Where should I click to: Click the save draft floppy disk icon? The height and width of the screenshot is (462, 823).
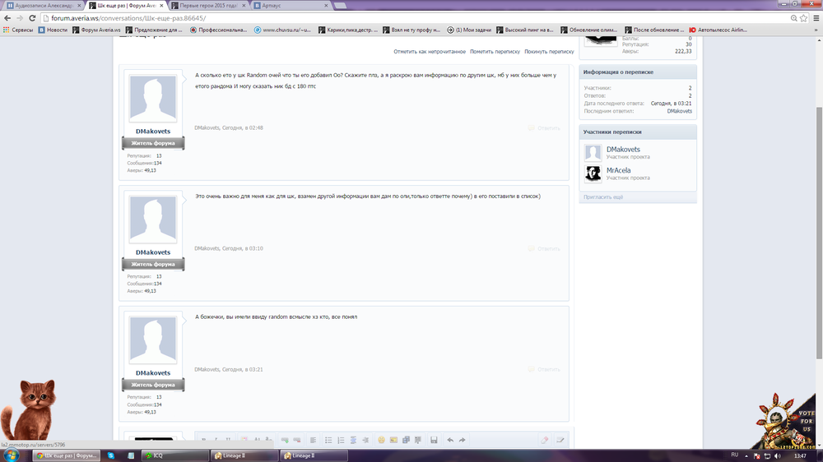pyautogui.click(x=434, y=440)
